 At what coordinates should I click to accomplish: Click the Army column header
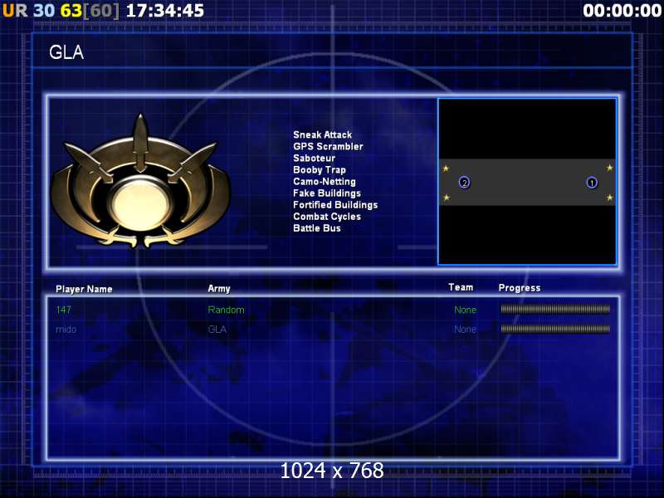[219, 289]
